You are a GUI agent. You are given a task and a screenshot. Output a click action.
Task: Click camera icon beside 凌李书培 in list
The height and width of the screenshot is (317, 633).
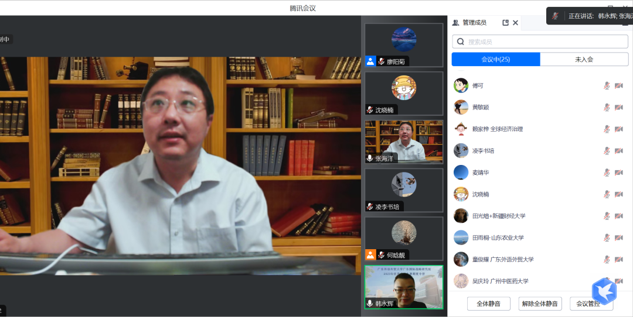(618, 151)
